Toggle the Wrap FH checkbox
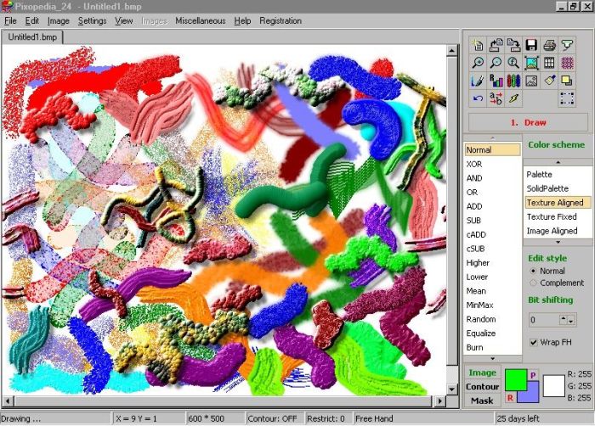 534,342
